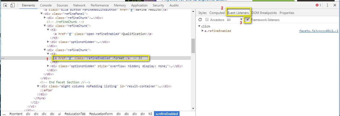Viewport: 340px width, 116px height.
Task: Show the Computed pane
Action: pyautogui.click(x=217, y=13)
